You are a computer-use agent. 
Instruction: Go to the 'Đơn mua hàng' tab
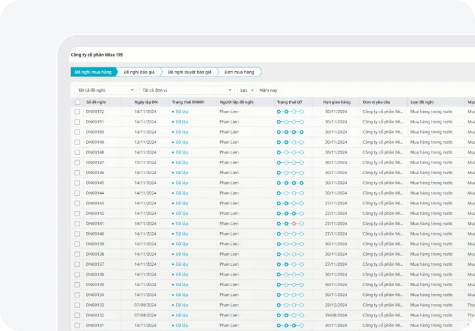(238, 72)
